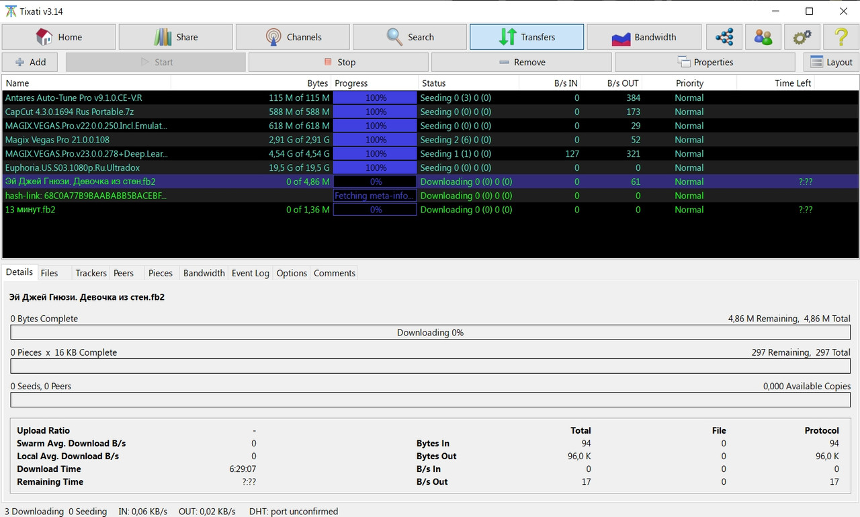Screen dimensions: 860x517
Task: Click the DHT port unconfirmed status text
Action: [x=294, y=511]
